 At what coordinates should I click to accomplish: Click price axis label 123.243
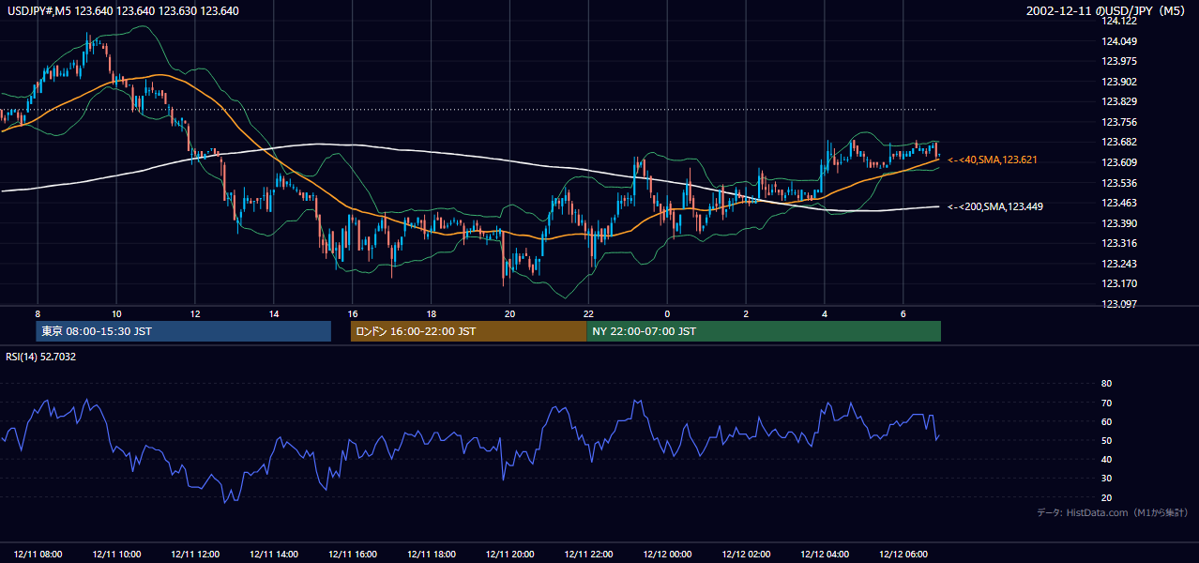pyautogui.click(x=1118, y=264)
